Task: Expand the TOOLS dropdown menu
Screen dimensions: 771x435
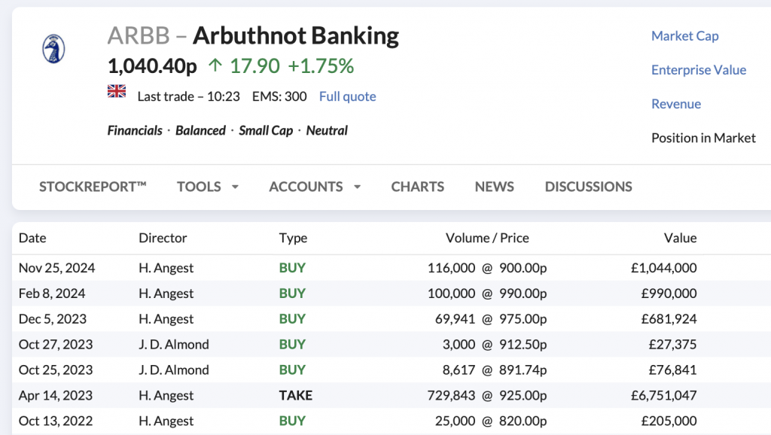Action: 207,187
